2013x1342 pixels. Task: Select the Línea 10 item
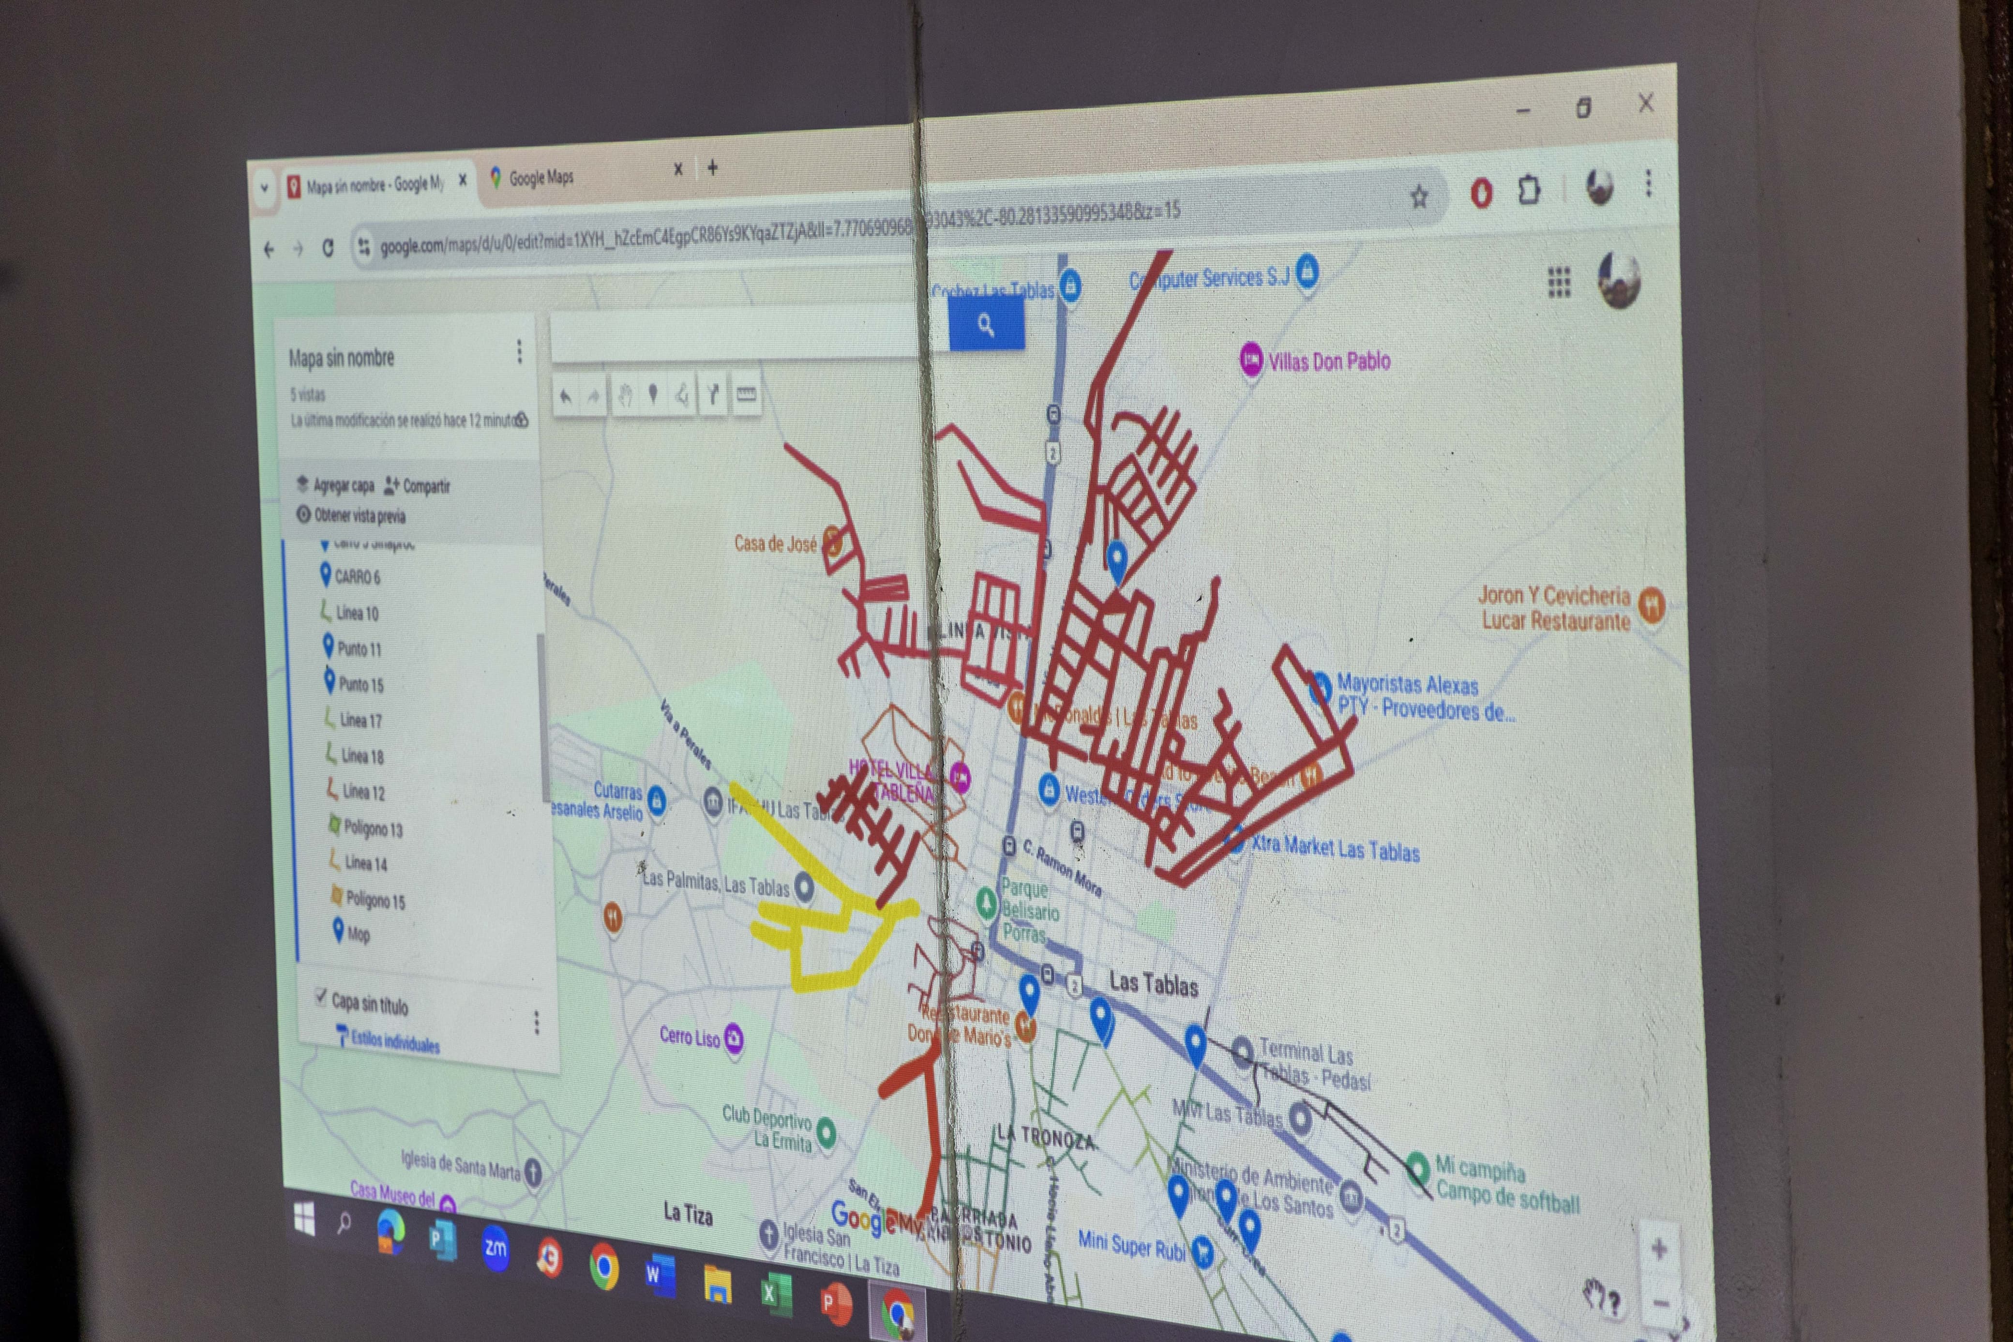click(349, 613)
